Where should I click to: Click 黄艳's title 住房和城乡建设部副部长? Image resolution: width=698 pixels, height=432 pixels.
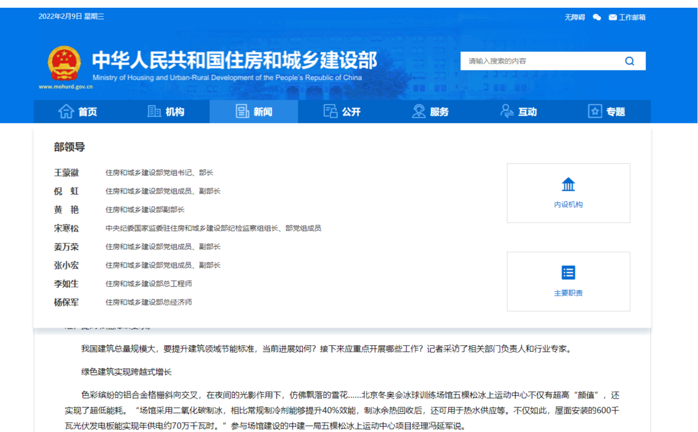[x=145, y=210]
